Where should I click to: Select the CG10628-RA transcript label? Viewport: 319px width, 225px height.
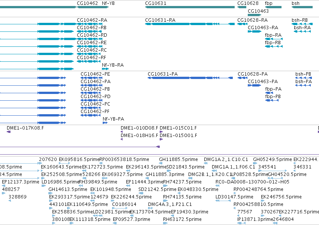pos(253,20)
